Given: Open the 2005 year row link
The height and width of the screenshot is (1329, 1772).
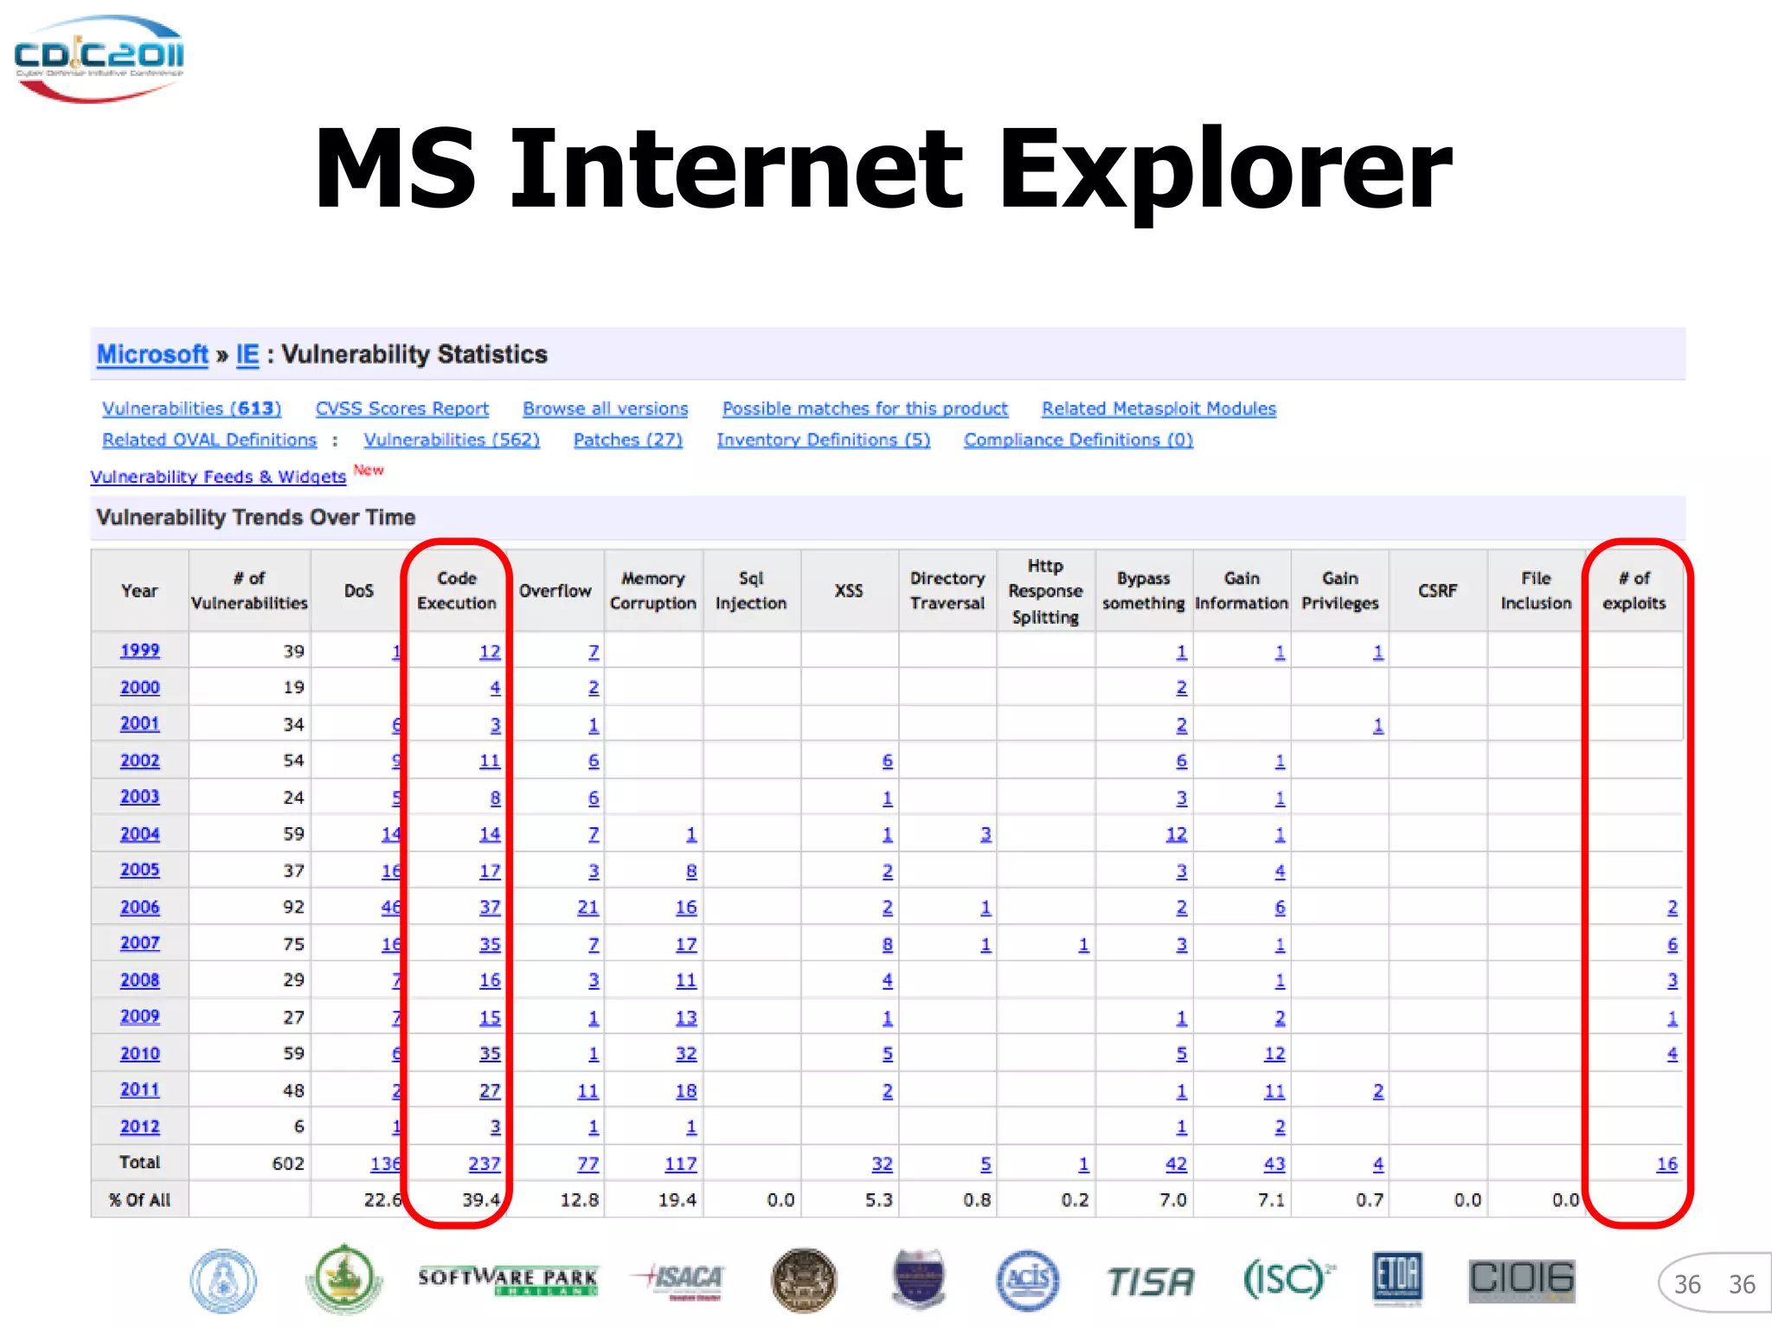Looking at the screenshot, I should click(140, 870).
